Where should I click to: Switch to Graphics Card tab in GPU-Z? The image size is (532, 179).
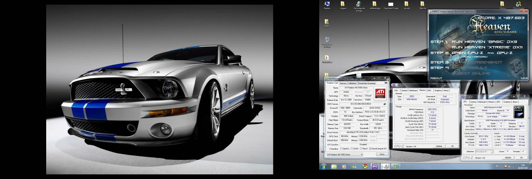pos(332,83)
